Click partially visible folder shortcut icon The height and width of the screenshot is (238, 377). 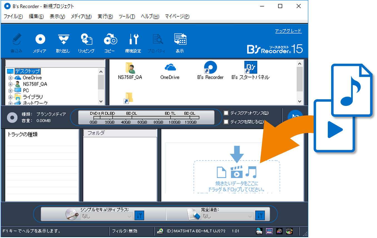pyautogui.click(x=128, y=98)
